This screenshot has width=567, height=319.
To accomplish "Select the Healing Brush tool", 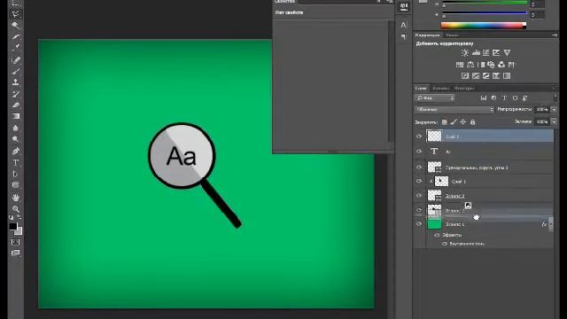I will pyautogui.click(x=16, y=59).
